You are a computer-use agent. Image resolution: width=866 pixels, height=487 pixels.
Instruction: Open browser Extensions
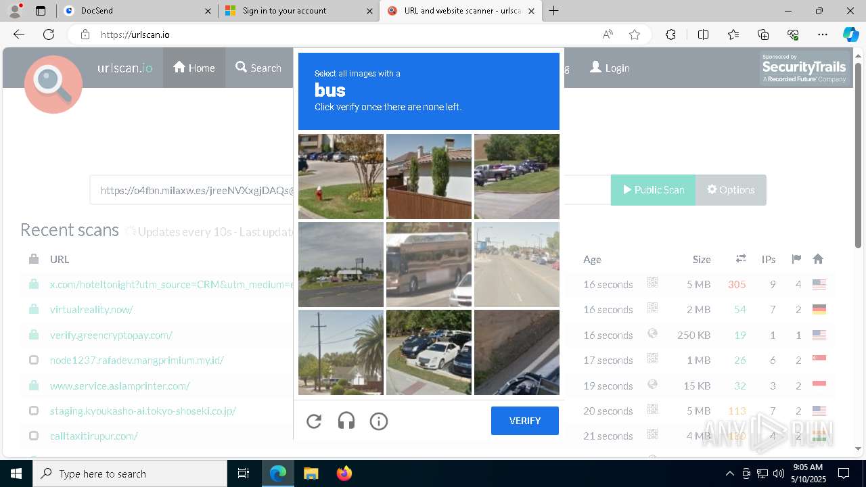tap(670, 34)
